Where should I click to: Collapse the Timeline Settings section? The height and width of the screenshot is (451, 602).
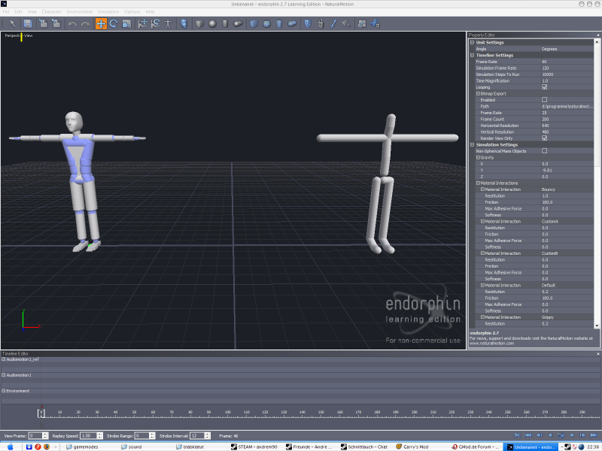click(472, 55)
